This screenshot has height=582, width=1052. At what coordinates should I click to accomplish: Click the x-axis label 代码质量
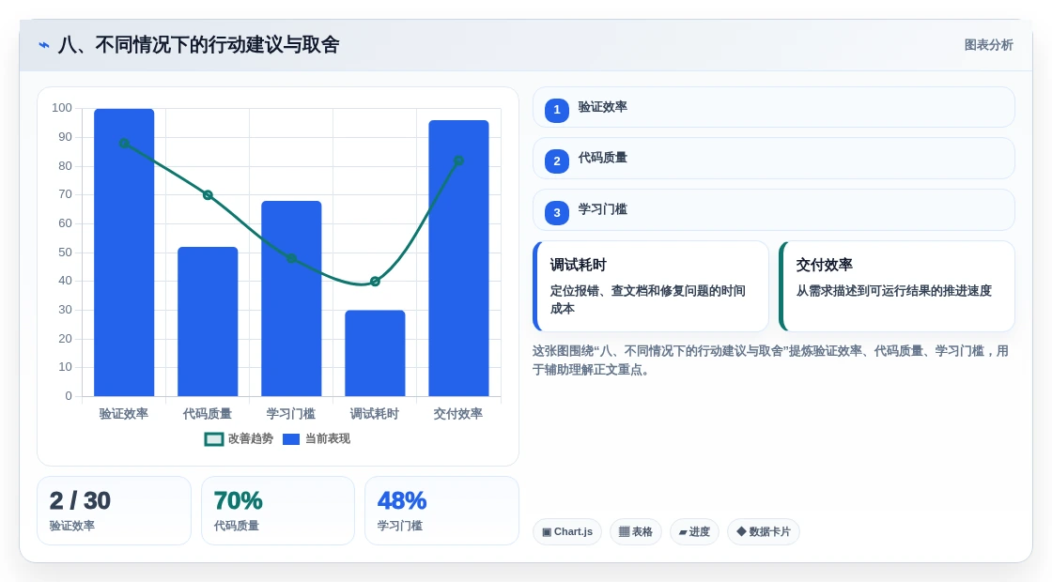[208, 414]
